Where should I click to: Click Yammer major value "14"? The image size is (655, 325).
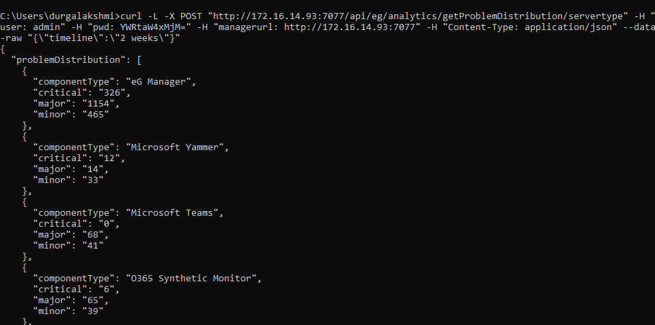(93, 169)
